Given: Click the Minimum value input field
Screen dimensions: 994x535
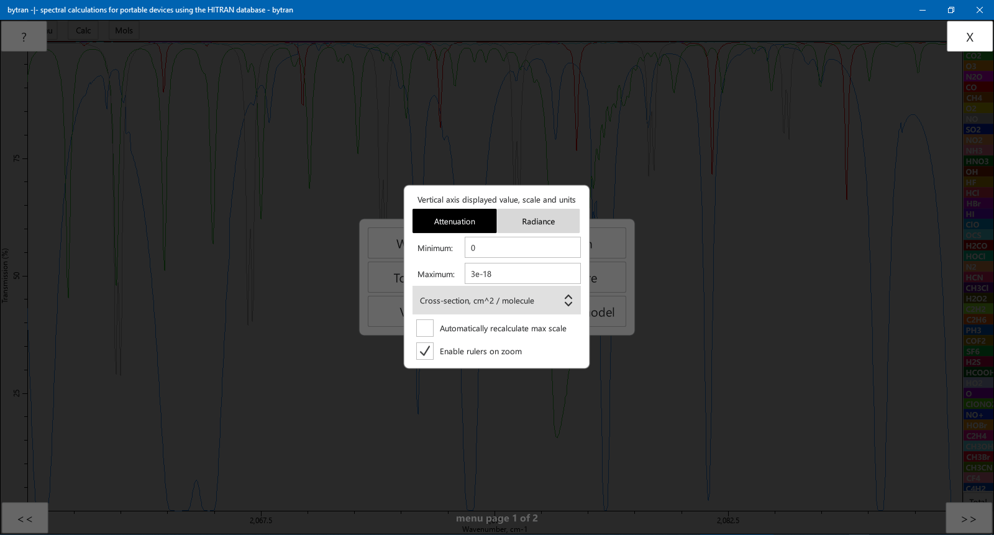Looking at the screenshot, I should [x=522, y=247].
